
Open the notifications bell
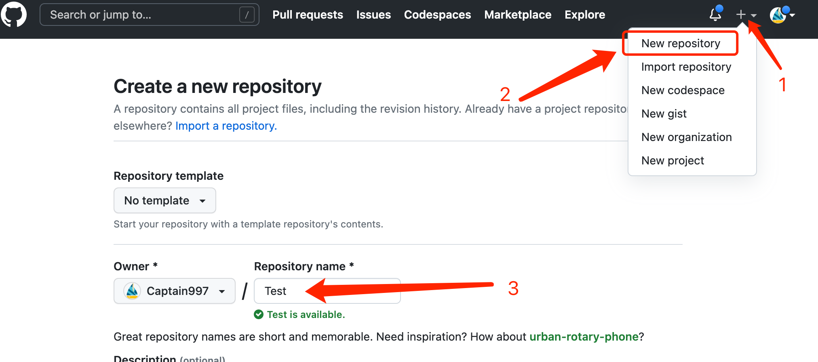[x=715, y=15]
